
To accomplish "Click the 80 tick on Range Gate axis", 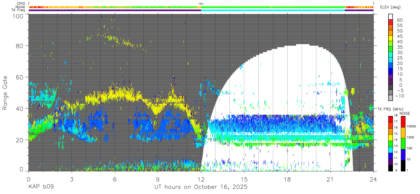I will click(20, 46).
